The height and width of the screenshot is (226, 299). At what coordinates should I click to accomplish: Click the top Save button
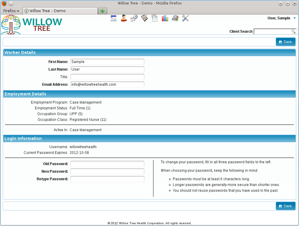pos(285,42)
